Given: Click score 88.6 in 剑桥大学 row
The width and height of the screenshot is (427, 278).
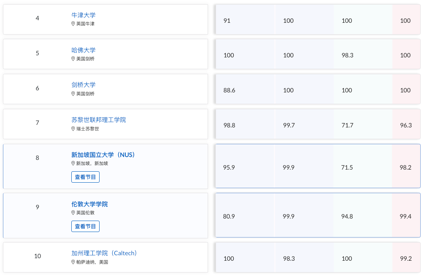Looking at the screenshot, I should [x=229, y=90].
